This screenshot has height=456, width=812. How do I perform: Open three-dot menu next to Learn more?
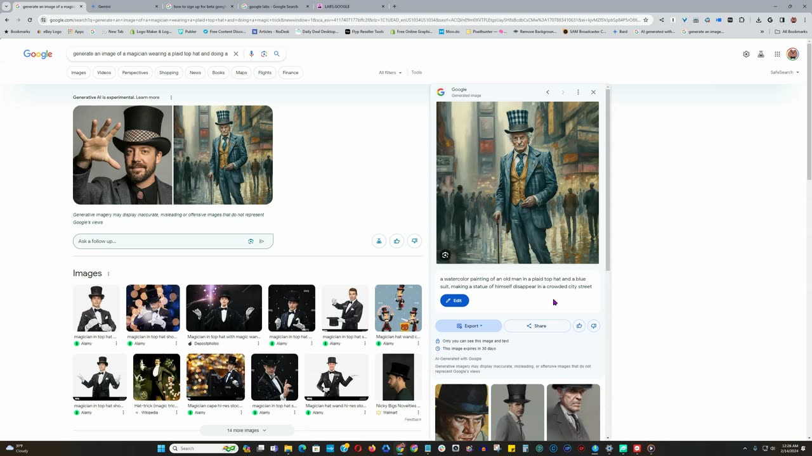point(171,98)
